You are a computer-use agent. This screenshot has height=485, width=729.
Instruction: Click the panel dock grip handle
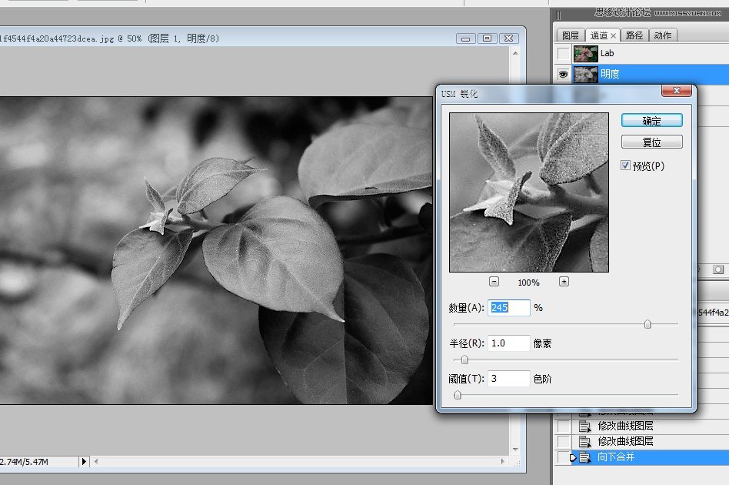pos(558,15)
